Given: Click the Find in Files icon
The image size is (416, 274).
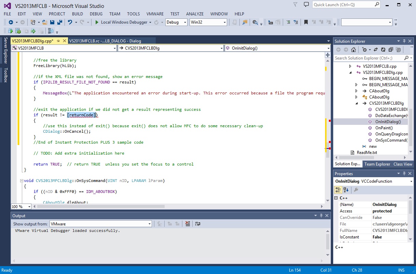Looking at the screenshot, I should 245,22.
